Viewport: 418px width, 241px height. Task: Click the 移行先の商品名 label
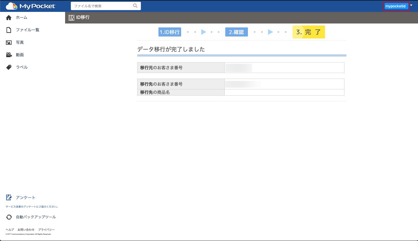coord(155,92)
